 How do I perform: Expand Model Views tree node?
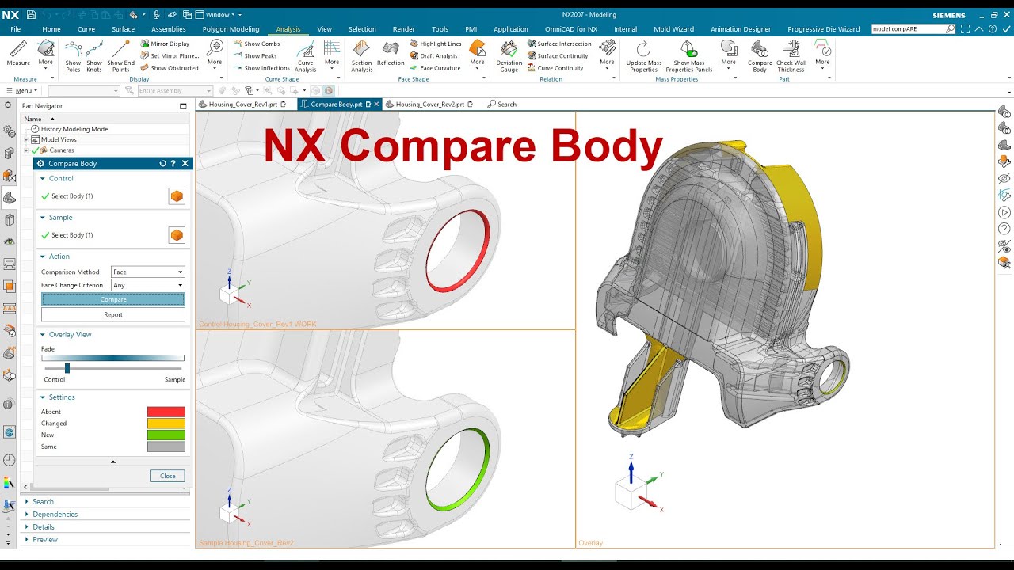27,139
